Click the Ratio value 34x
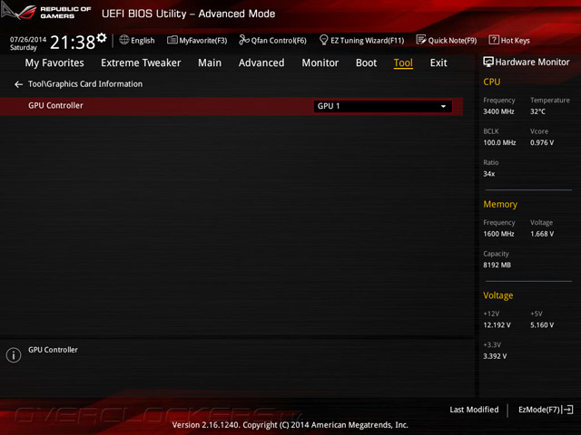The height and width of the screenshot is (435, 581). (488, 173)
